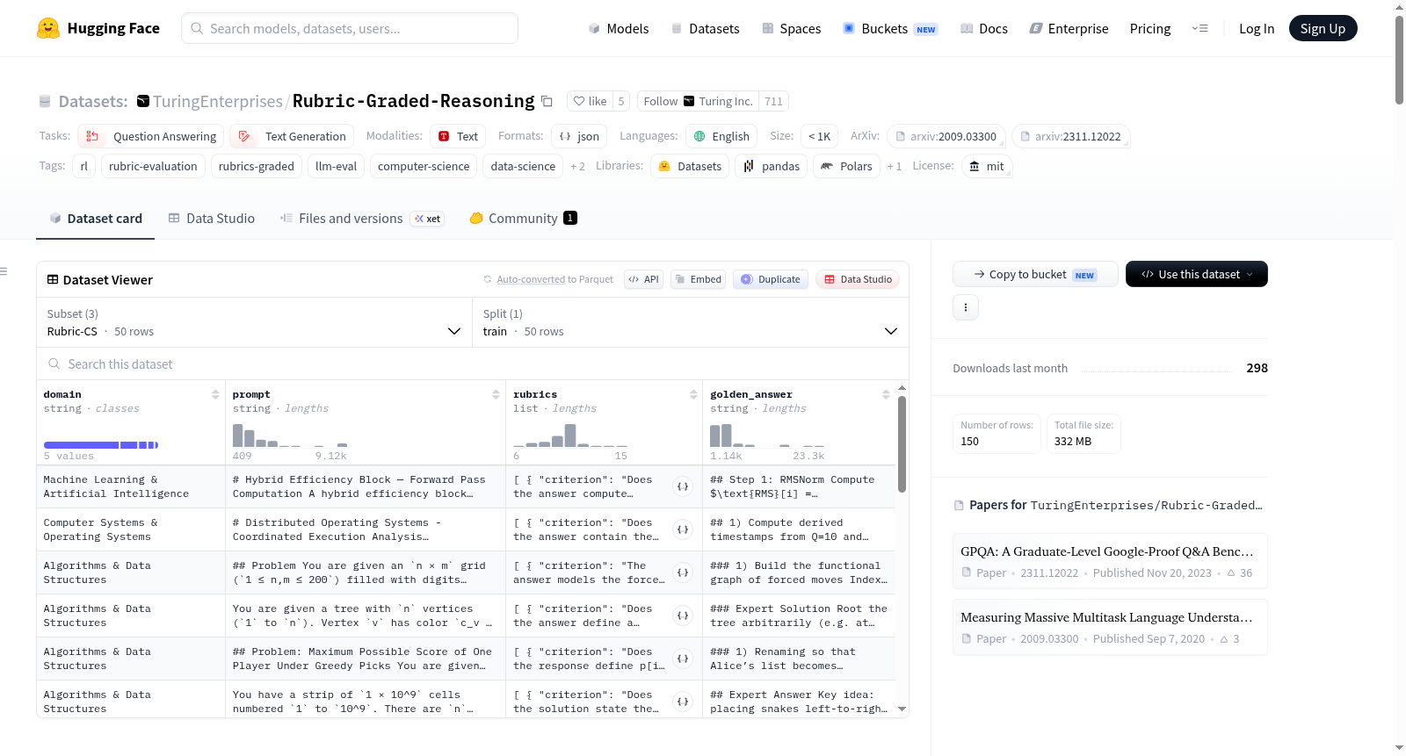Open the rubrics JSON icon for the n × m grid row
This screenshot has height=756, width=1406.
pyautogui.click(x=683, y=572)
